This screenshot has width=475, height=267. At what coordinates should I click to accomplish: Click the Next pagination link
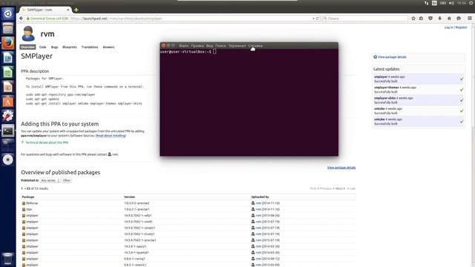(x=339, y=188)
